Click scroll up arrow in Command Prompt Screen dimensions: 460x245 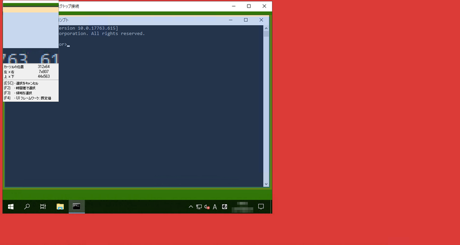pos(266,28)
